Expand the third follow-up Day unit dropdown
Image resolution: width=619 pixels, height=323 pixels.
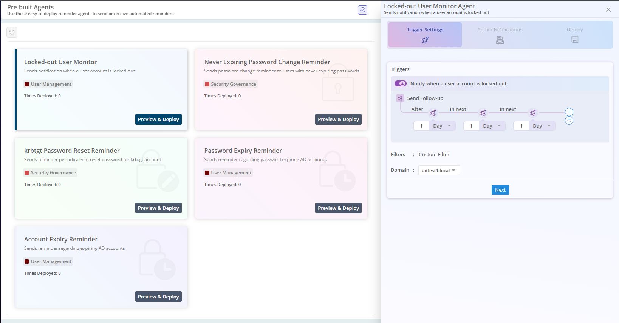542,126
